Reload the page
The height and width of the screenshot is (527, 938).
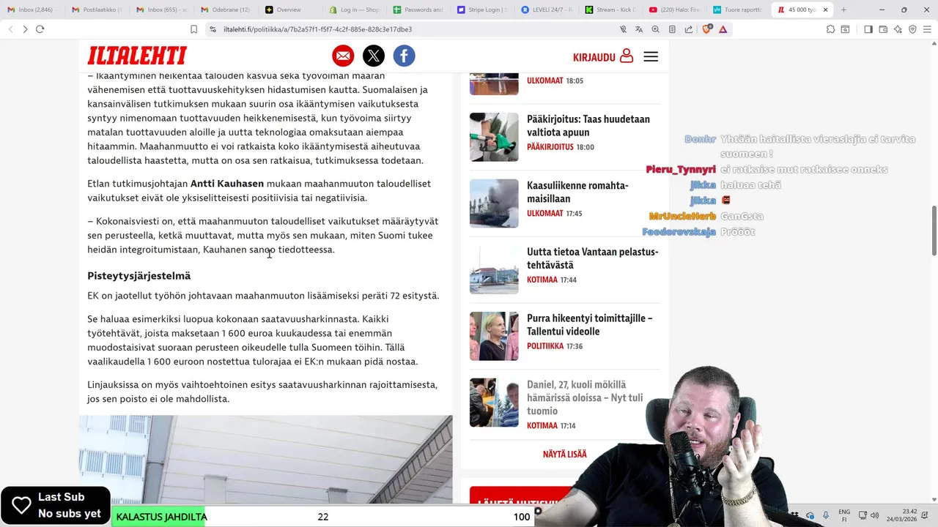point(40,29)
